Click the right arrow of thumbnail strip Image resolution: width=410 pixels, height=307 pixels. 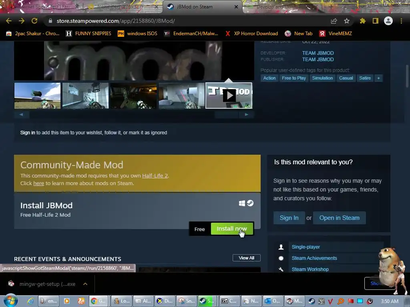[x=246, y=115]
